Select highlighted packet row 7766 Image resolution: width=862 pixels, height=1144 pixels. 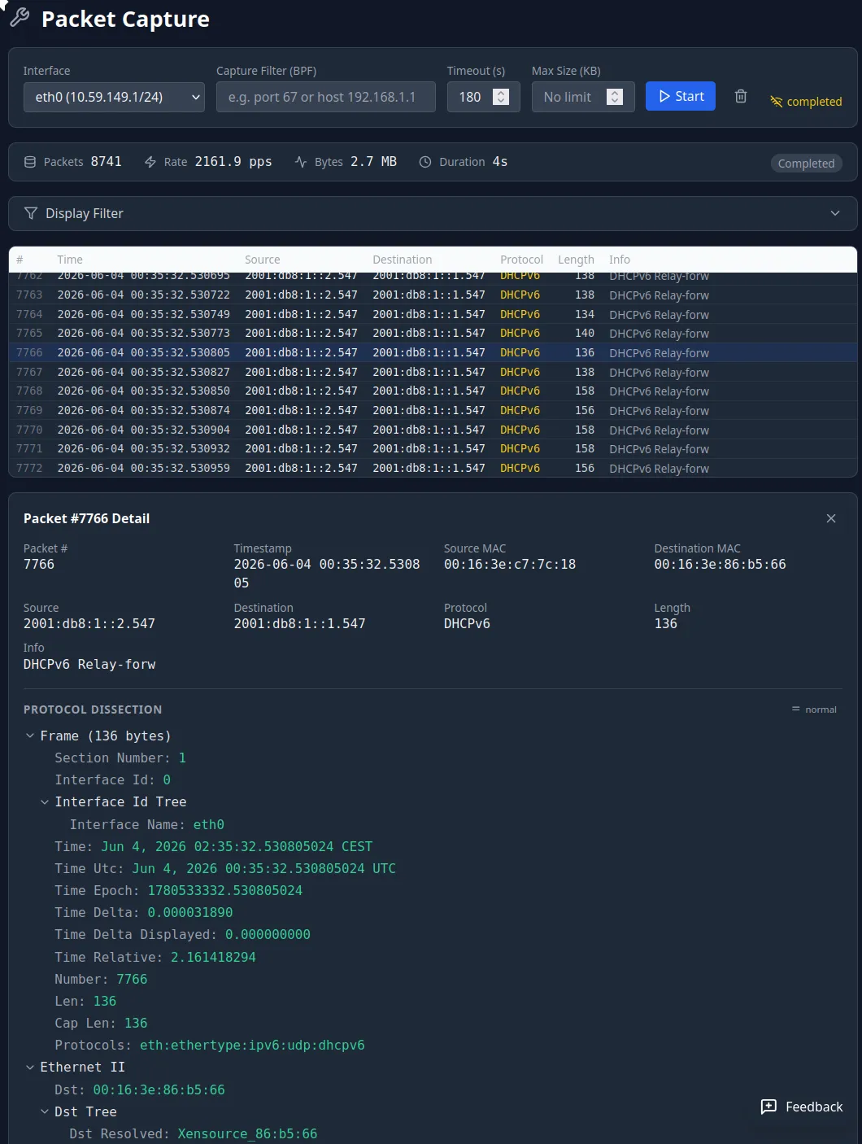coord(433,352)
